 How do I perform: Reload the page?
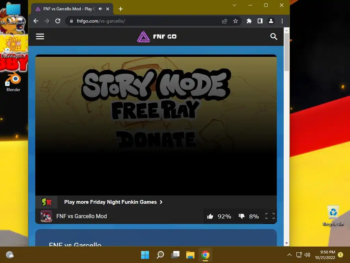click(x=58, y=21)
